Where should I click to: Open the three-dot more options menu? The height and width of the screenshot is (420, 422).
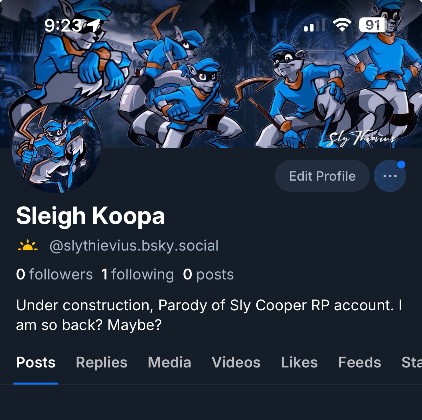[x=390, y=176]
